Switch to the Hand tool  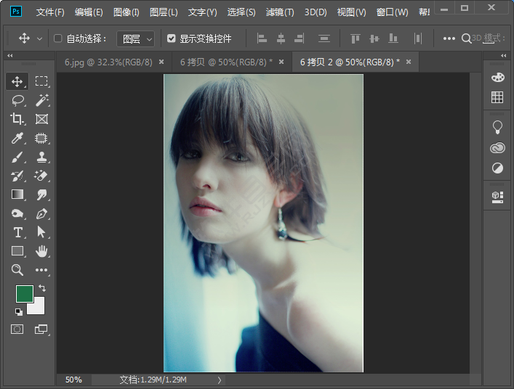(41, 251)
